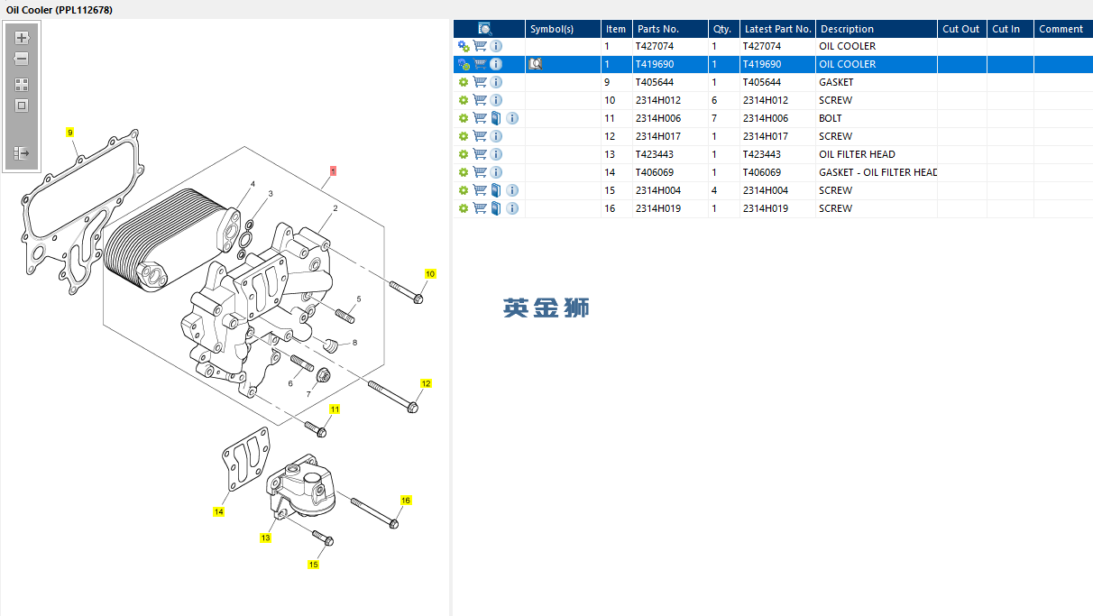Select callout 16 on the diagram

(x=406, y=500)
